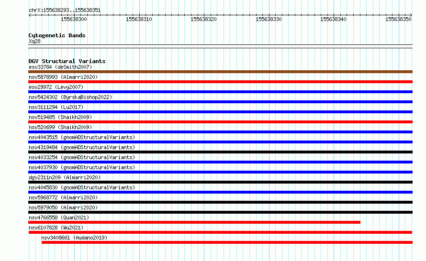
Task: Click ruler position 155638350
Action: click(398, 19)
